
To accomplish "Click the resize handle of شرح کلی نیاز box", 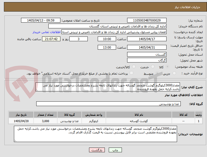I will click(37, 90).
